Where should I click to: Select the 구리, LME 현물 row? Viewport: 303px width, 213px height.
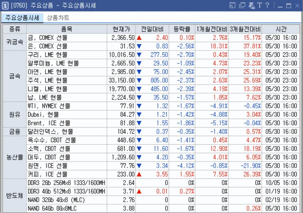63,55
